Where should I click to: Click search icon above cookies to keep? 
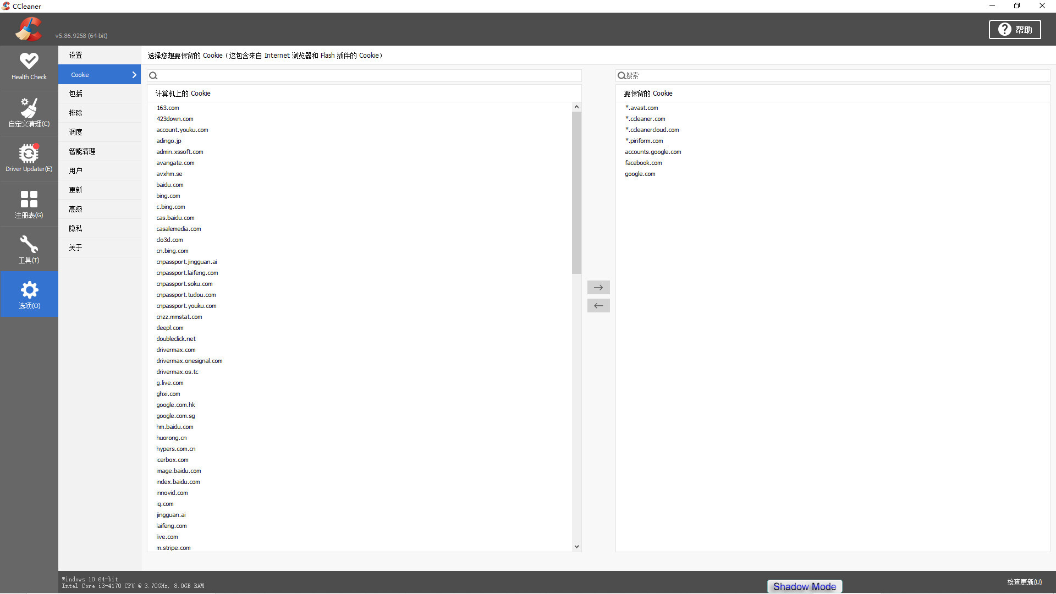[x=621, y=76]
